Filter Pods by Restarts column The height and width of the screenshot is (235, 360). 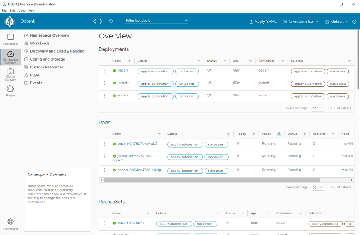click(333, 134)
